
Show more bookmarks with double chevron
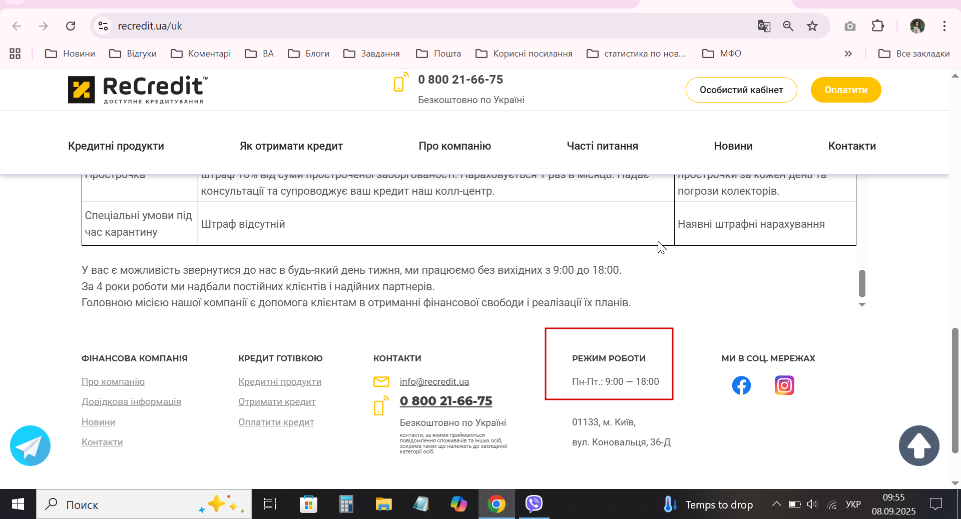(x=848, y=54)
